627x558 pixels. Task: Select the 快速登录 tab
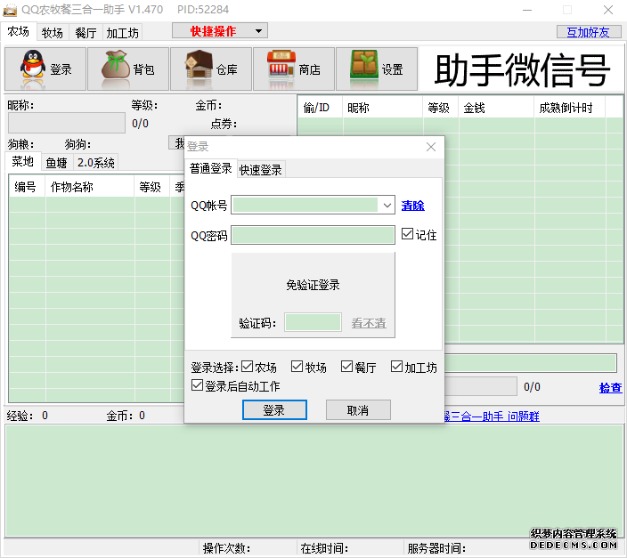[x=261, y=170]
